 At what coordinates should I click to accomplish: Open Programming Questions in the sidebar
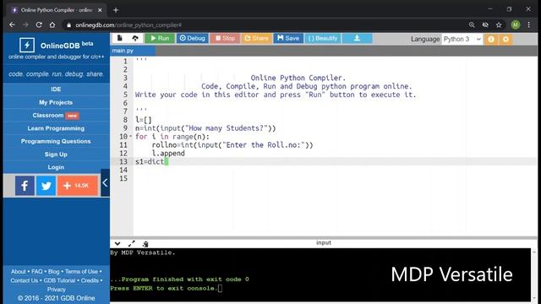coord(56,141)
